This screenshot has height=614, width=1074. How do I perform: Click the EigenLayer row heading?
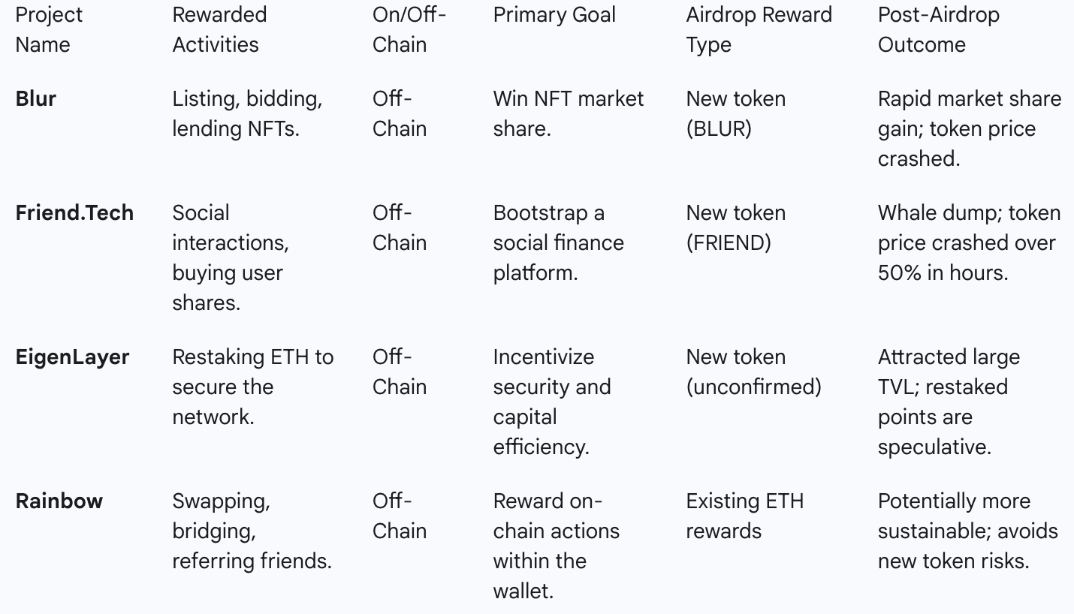tap(72, 357)
